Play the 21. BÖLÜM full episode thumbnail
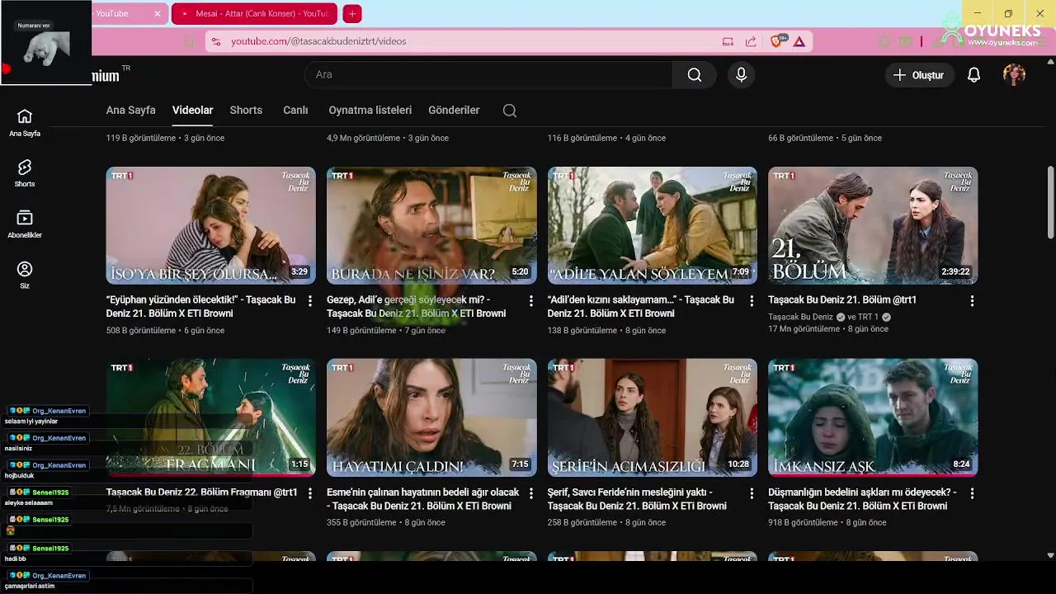This screenshot has width=1056, height=594. coord(873,225)
